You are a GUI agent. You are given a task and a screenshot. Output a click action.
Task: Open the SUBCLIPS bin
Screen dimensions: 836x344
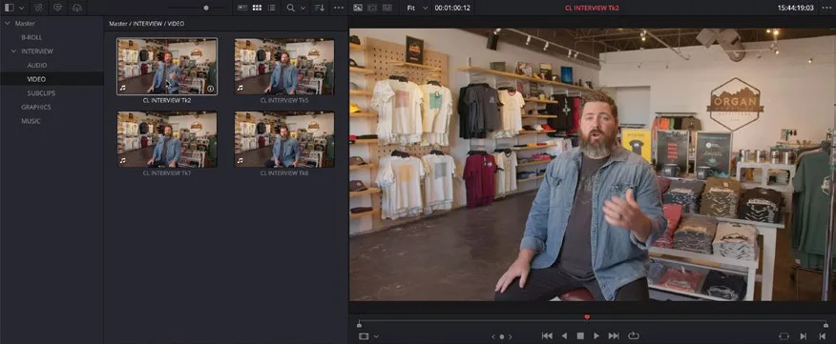pyautogui.click(x=42, y=93)
